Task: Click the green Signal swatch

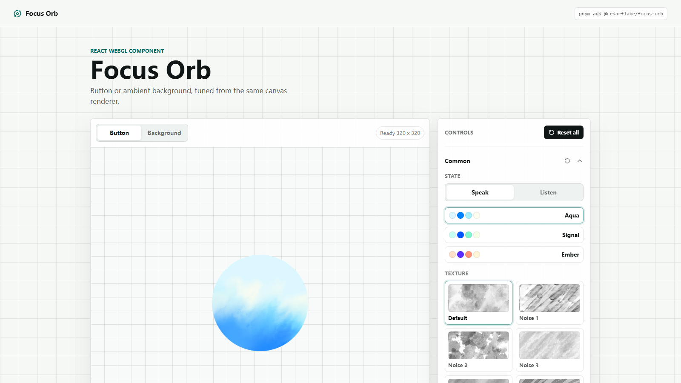Action: point(469,235)
